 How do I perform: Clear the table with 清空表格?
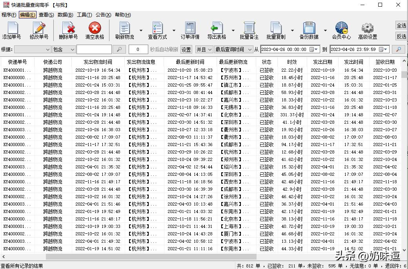95,31
